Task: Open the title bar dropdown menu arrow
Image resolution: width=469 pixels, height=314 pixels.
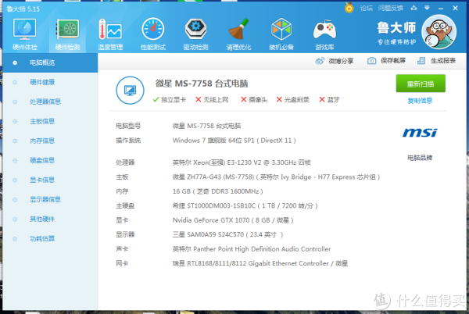Action: click(x=427, y=8)
